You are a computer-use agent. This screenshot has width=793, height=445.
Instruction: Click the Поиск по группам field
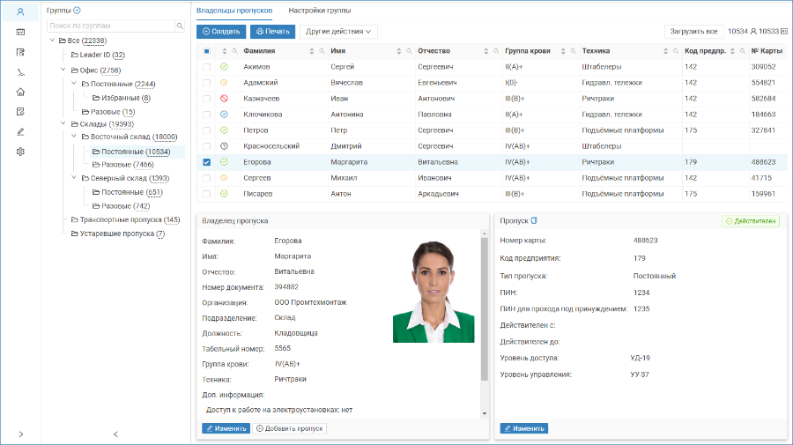coord(110,26)
